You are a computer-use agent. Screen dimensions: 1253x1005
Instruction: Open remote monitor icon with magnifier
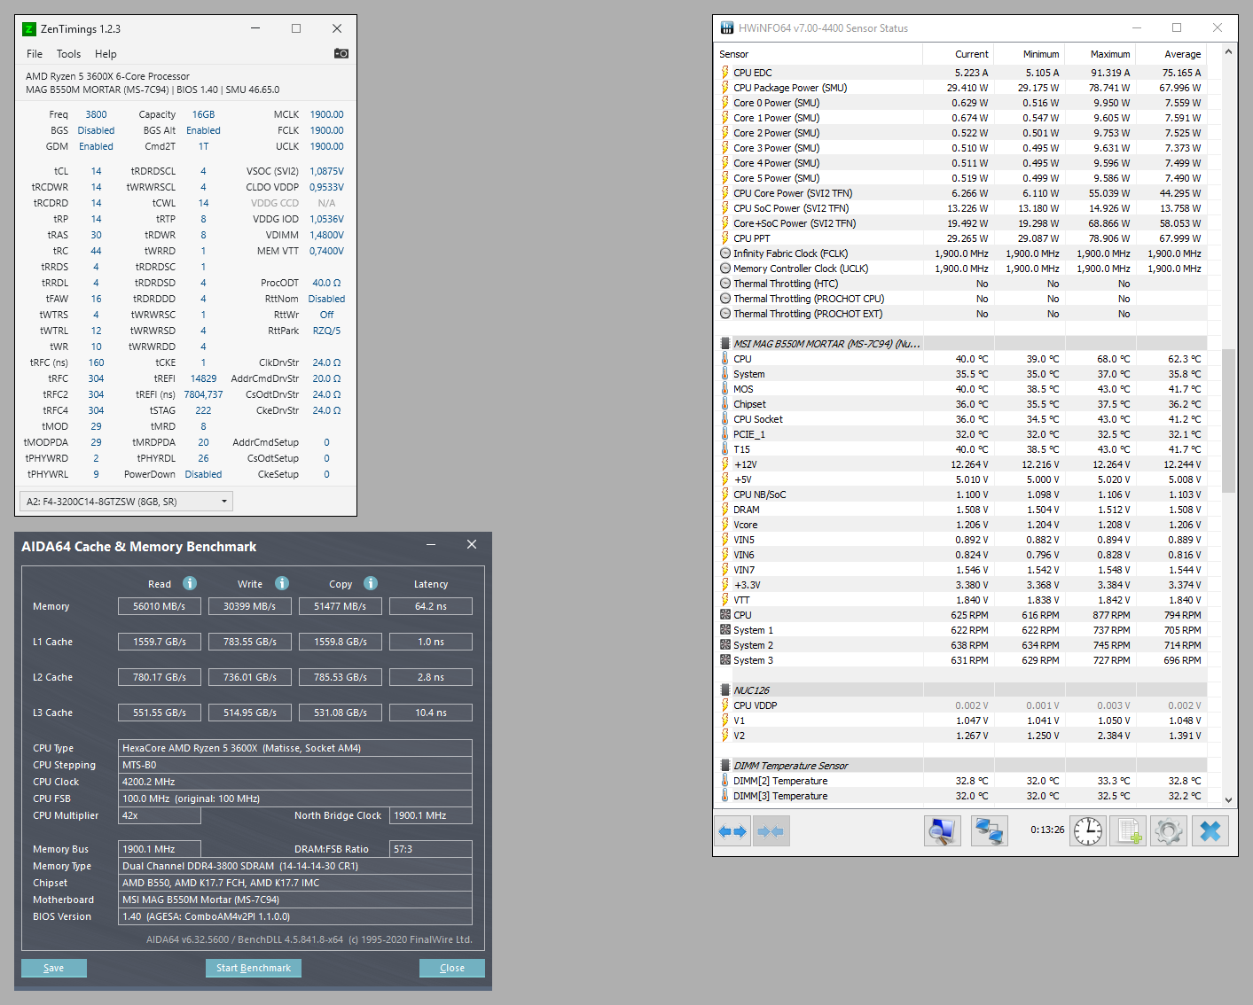click(942, 831)
